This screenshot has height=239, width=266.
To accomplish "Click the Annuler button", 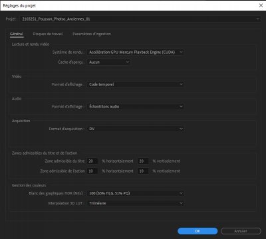I will [241, 231].
